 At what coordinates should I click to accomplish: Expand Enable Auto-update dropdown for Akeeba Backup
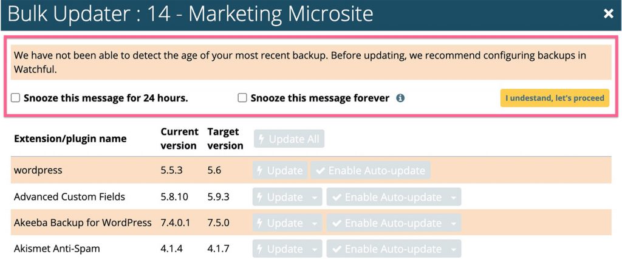click(x=453, y=223)
